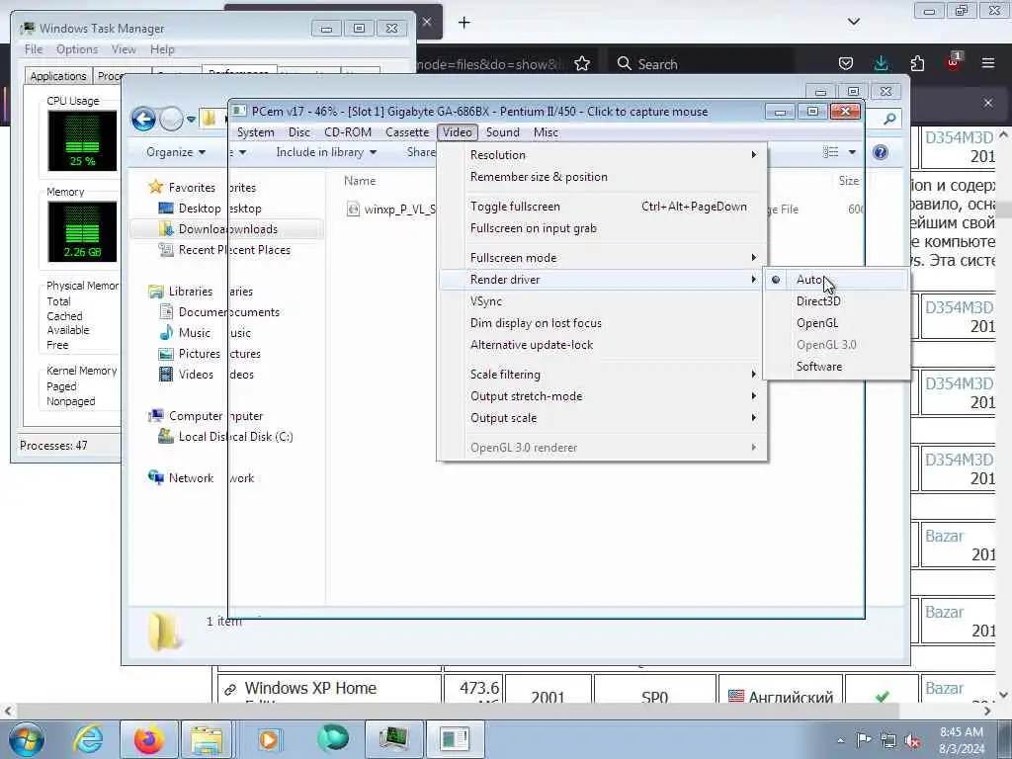Click Firefox bookmark star icon
Viewport: 1012px width, 759px height.
coord(582,64)
